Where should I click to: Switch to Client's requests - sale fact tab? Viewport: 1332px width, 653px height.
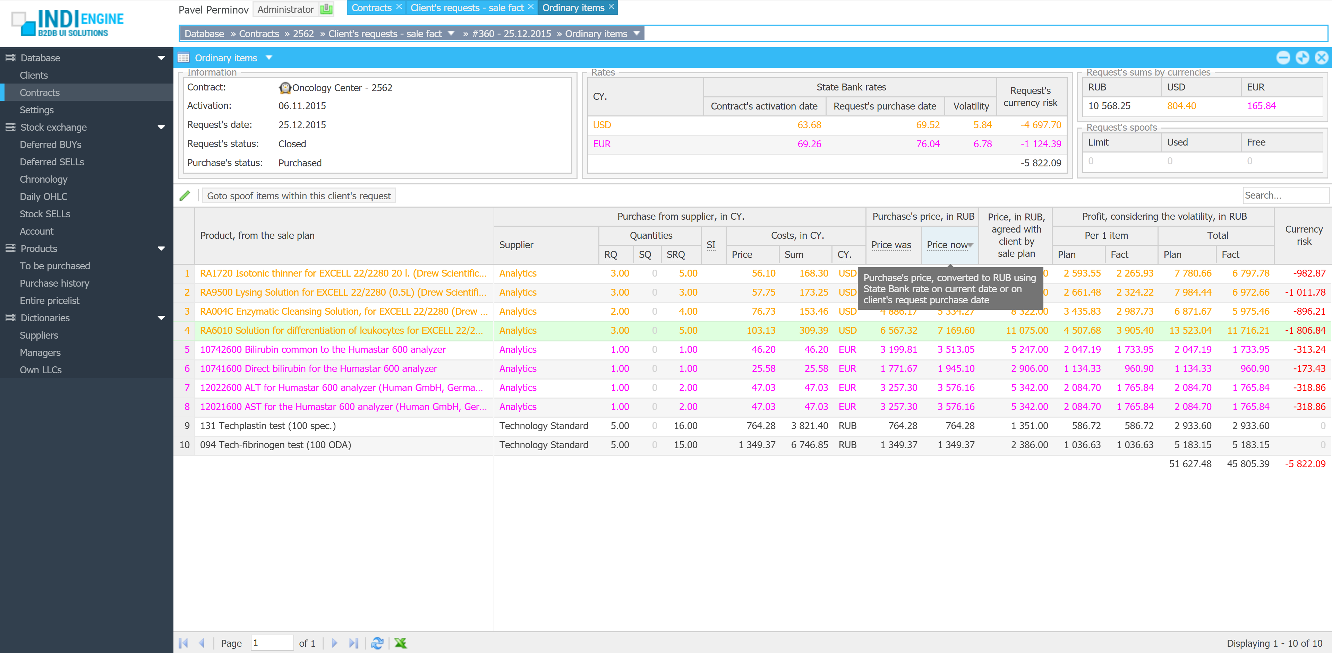pyautogui.click(x=467, y=8)
